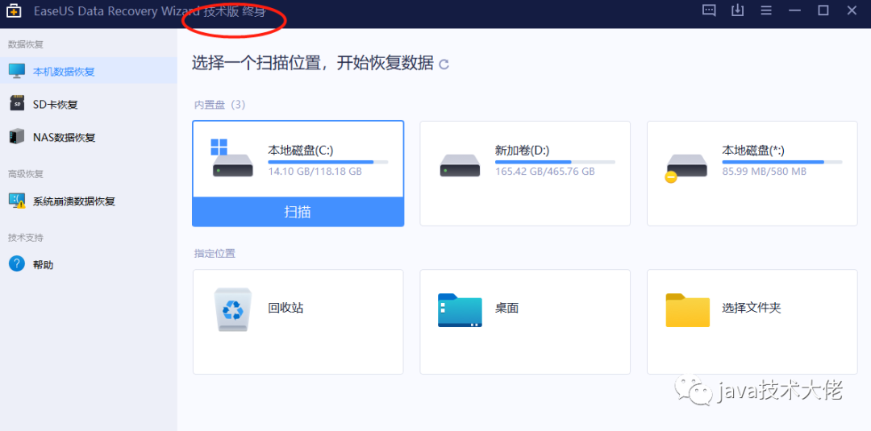Click the 85.99 MB/580 MB text
Viewport: 871px width, 431px height.
click(x=765, y=172)
